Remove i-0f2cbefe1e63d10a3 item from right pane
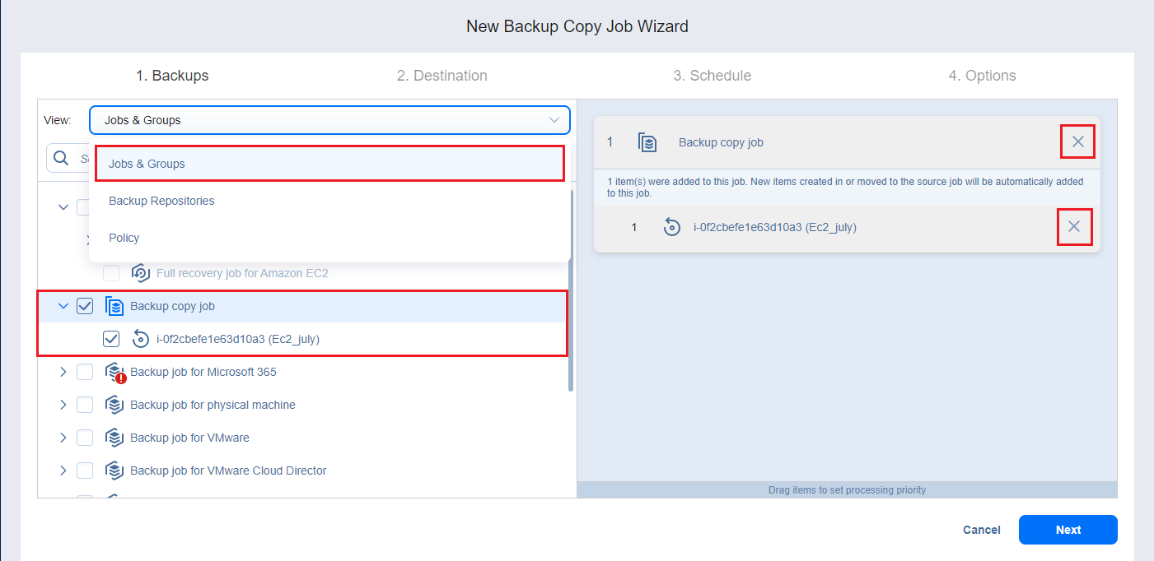Screen dimensions: 1154x561 pos(1074,226)
